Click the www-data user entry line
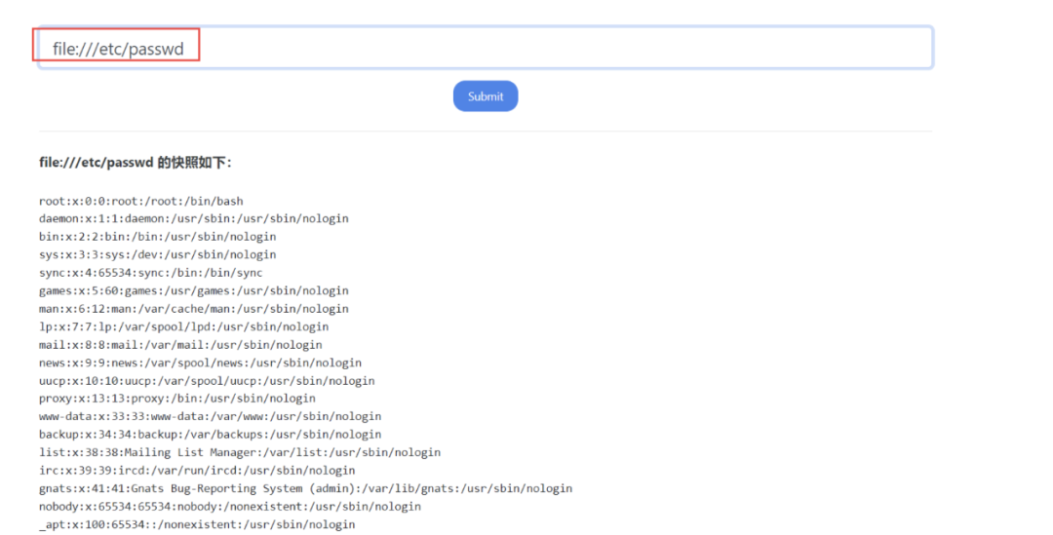The width and height of the screenshot is (1053, 535). [211, 416]
